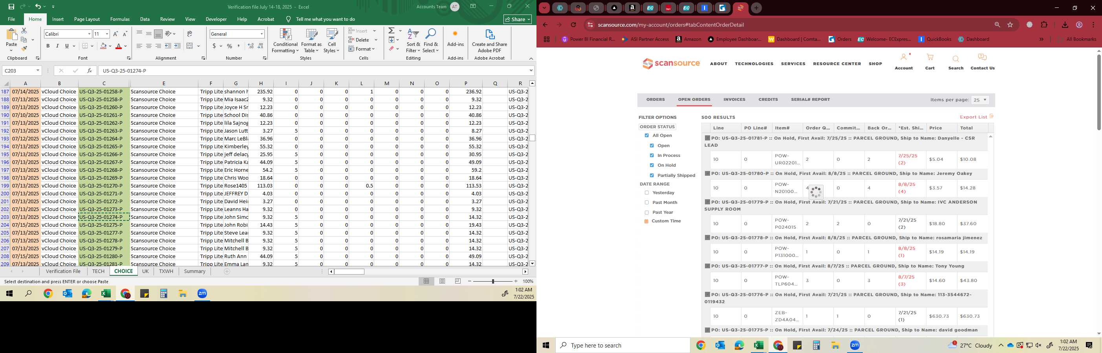The height and width of the screenshot is (353, 1102).
Task: Open the font size dropdown
Action: point(107,34)
